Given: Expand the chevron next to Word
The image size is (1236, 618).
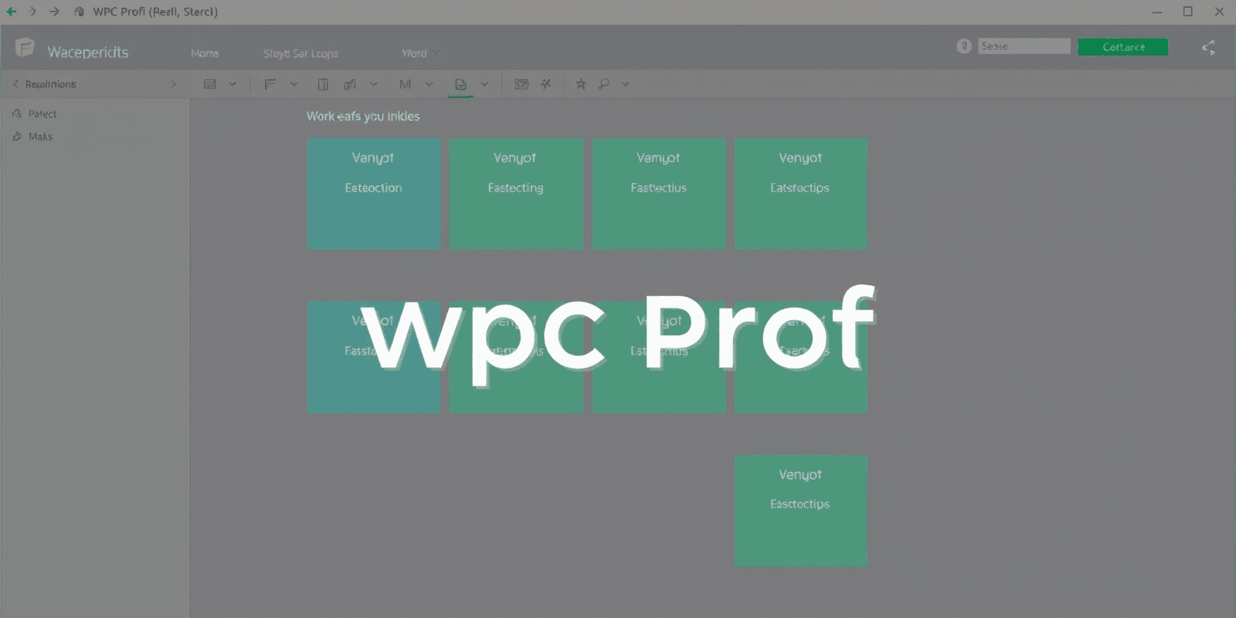Looking at the screenshot, I should (x=436, y=53).
